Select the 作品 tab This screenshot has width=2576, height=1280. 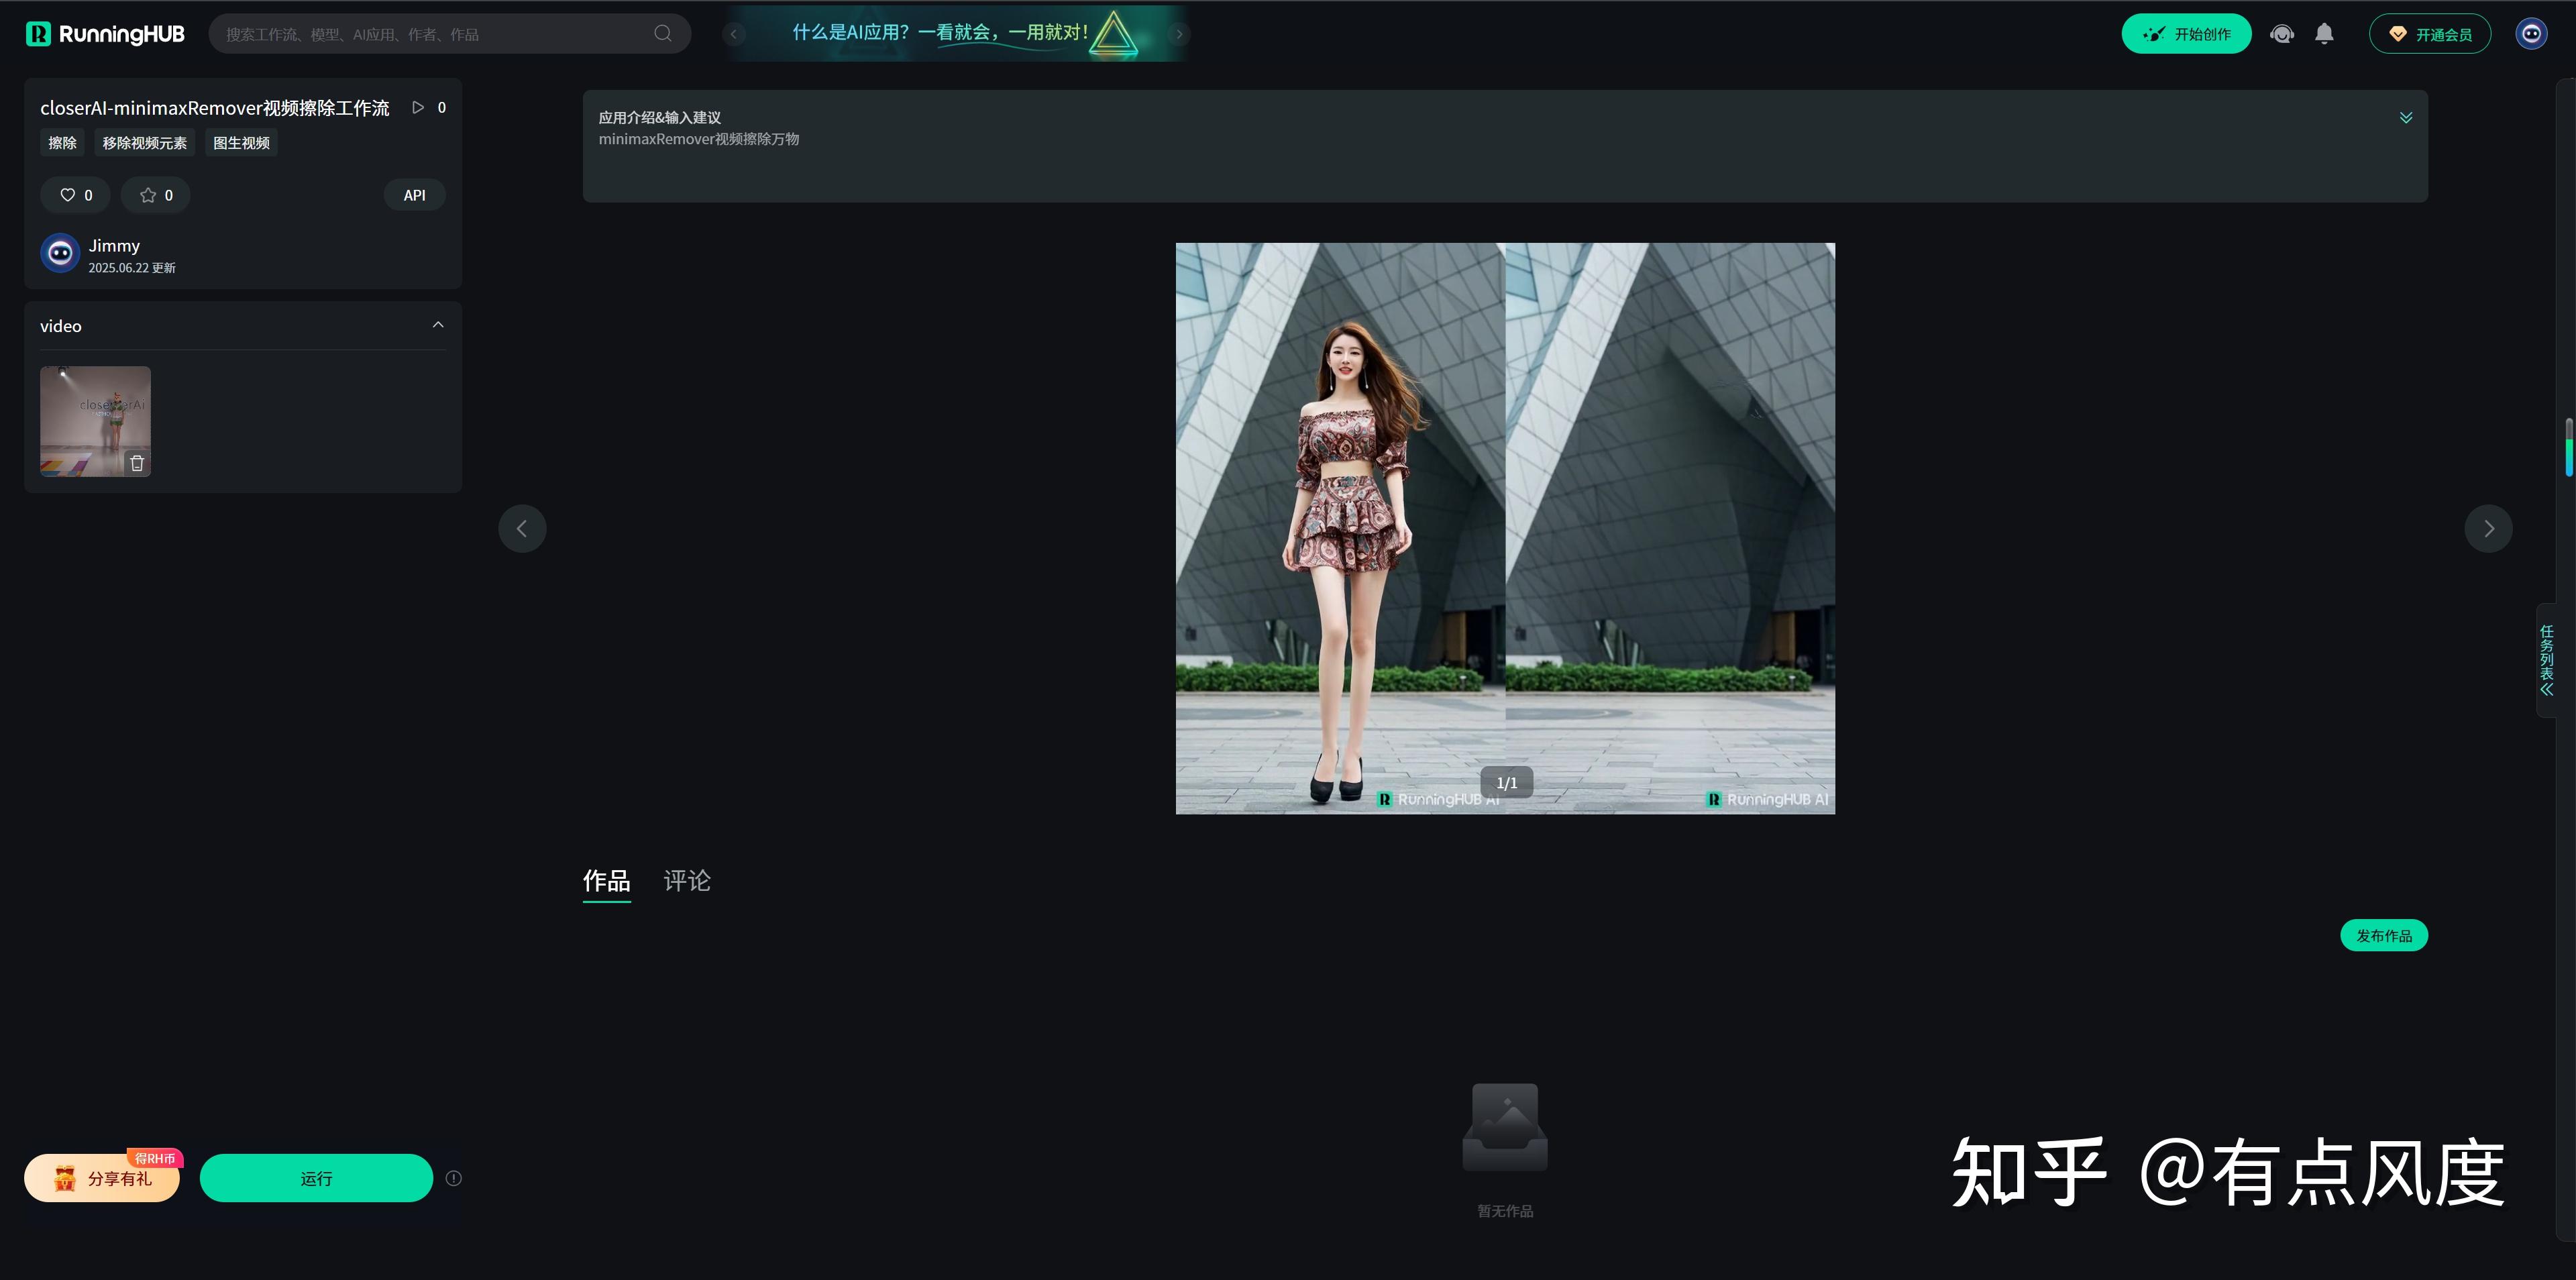coord(605,882)
